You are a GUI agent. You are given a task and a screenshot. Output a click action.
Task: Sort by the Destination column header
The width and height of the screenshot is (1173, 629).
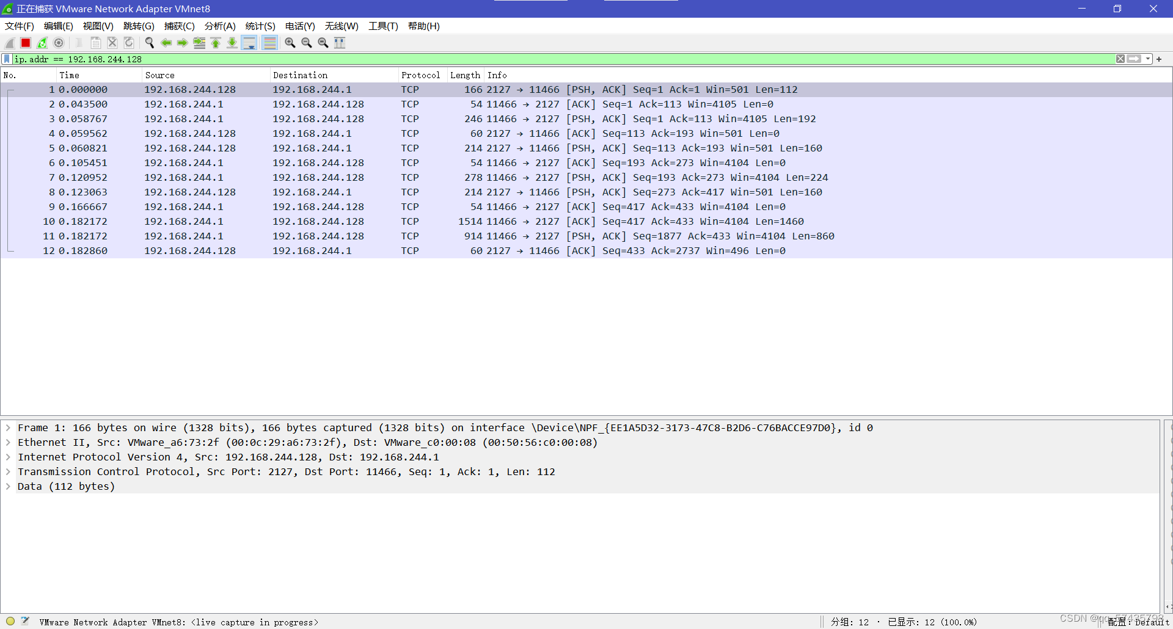tap(334, 75)
